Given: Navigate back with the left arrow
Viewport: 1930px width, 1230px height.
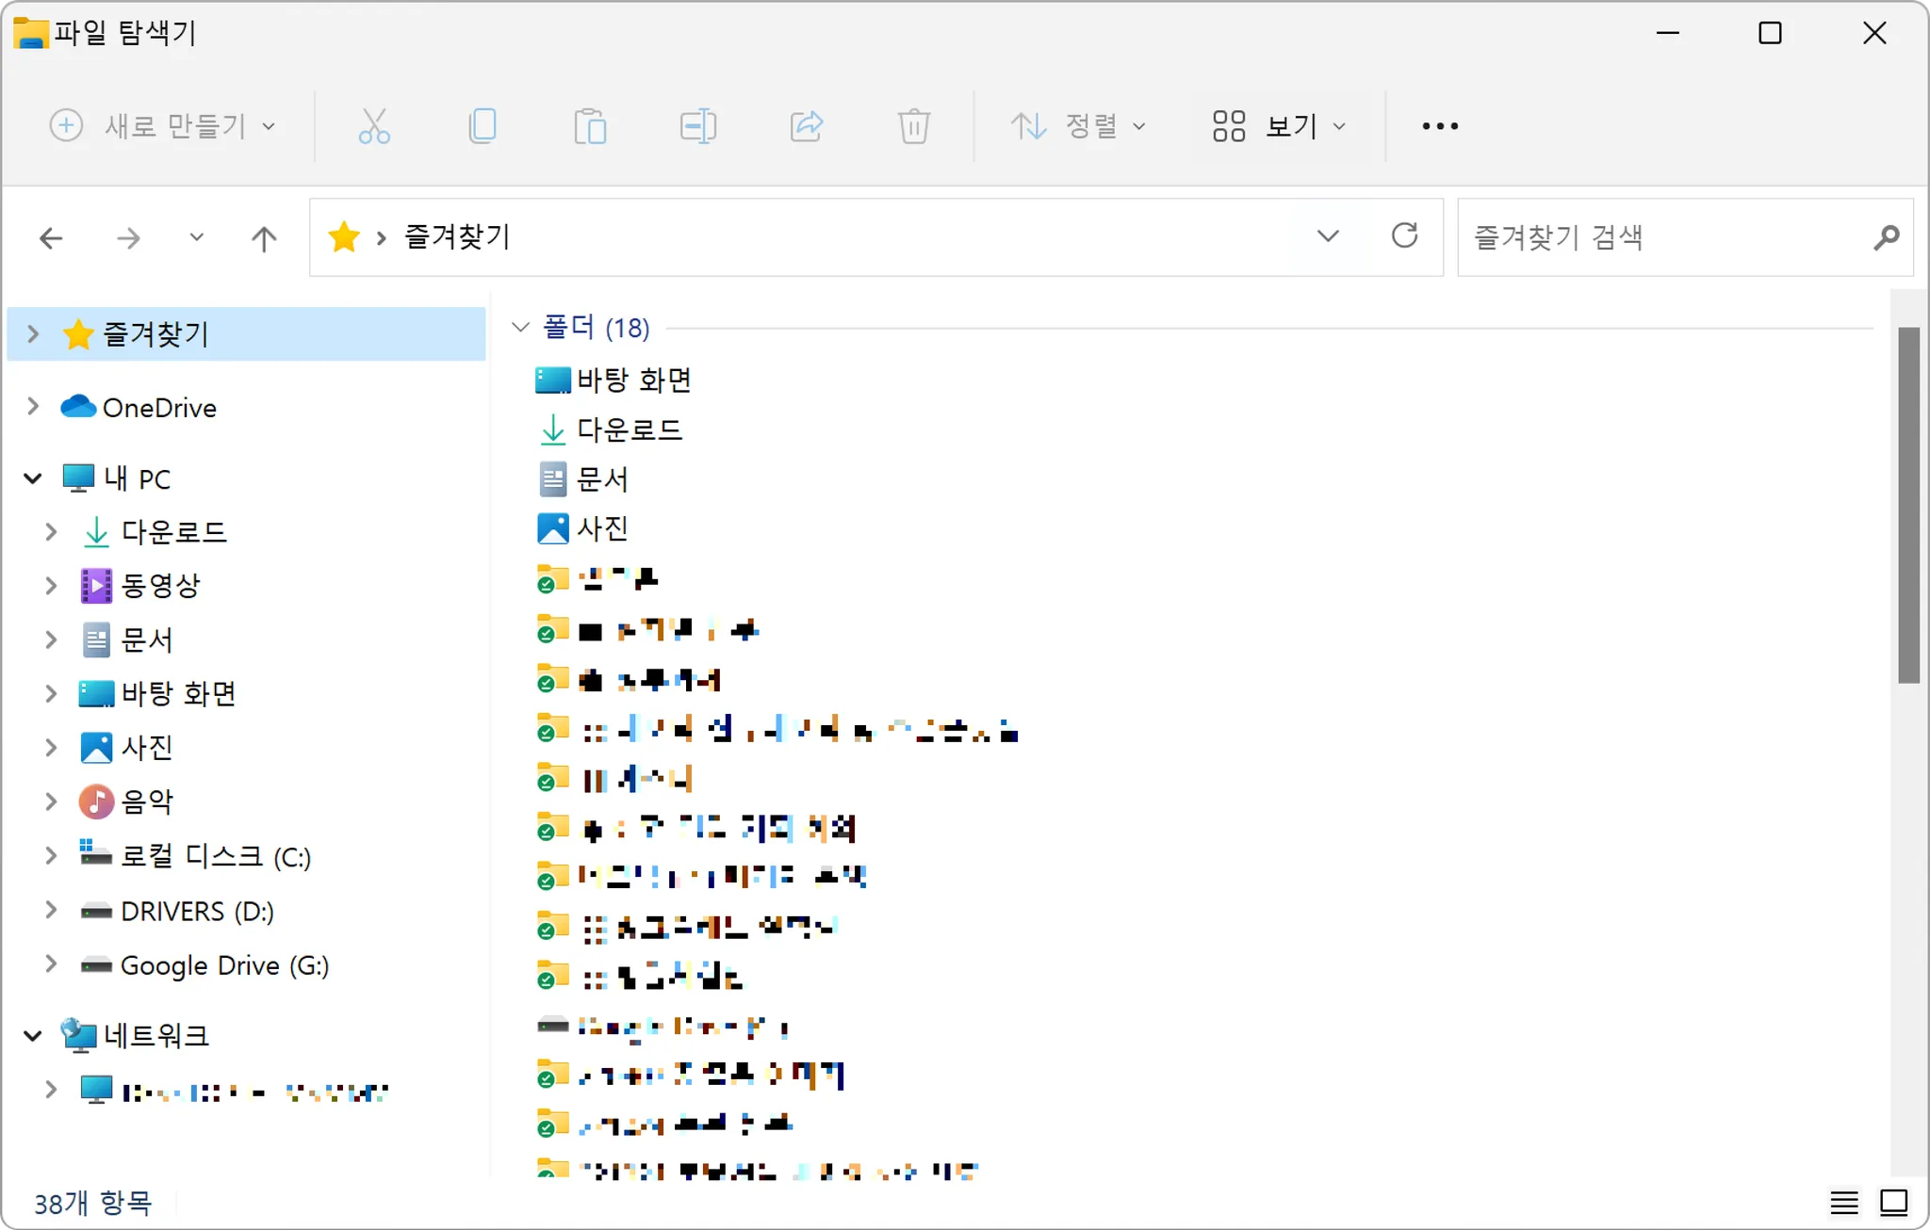Looking at the screenshot, I should tap(51, 238).
